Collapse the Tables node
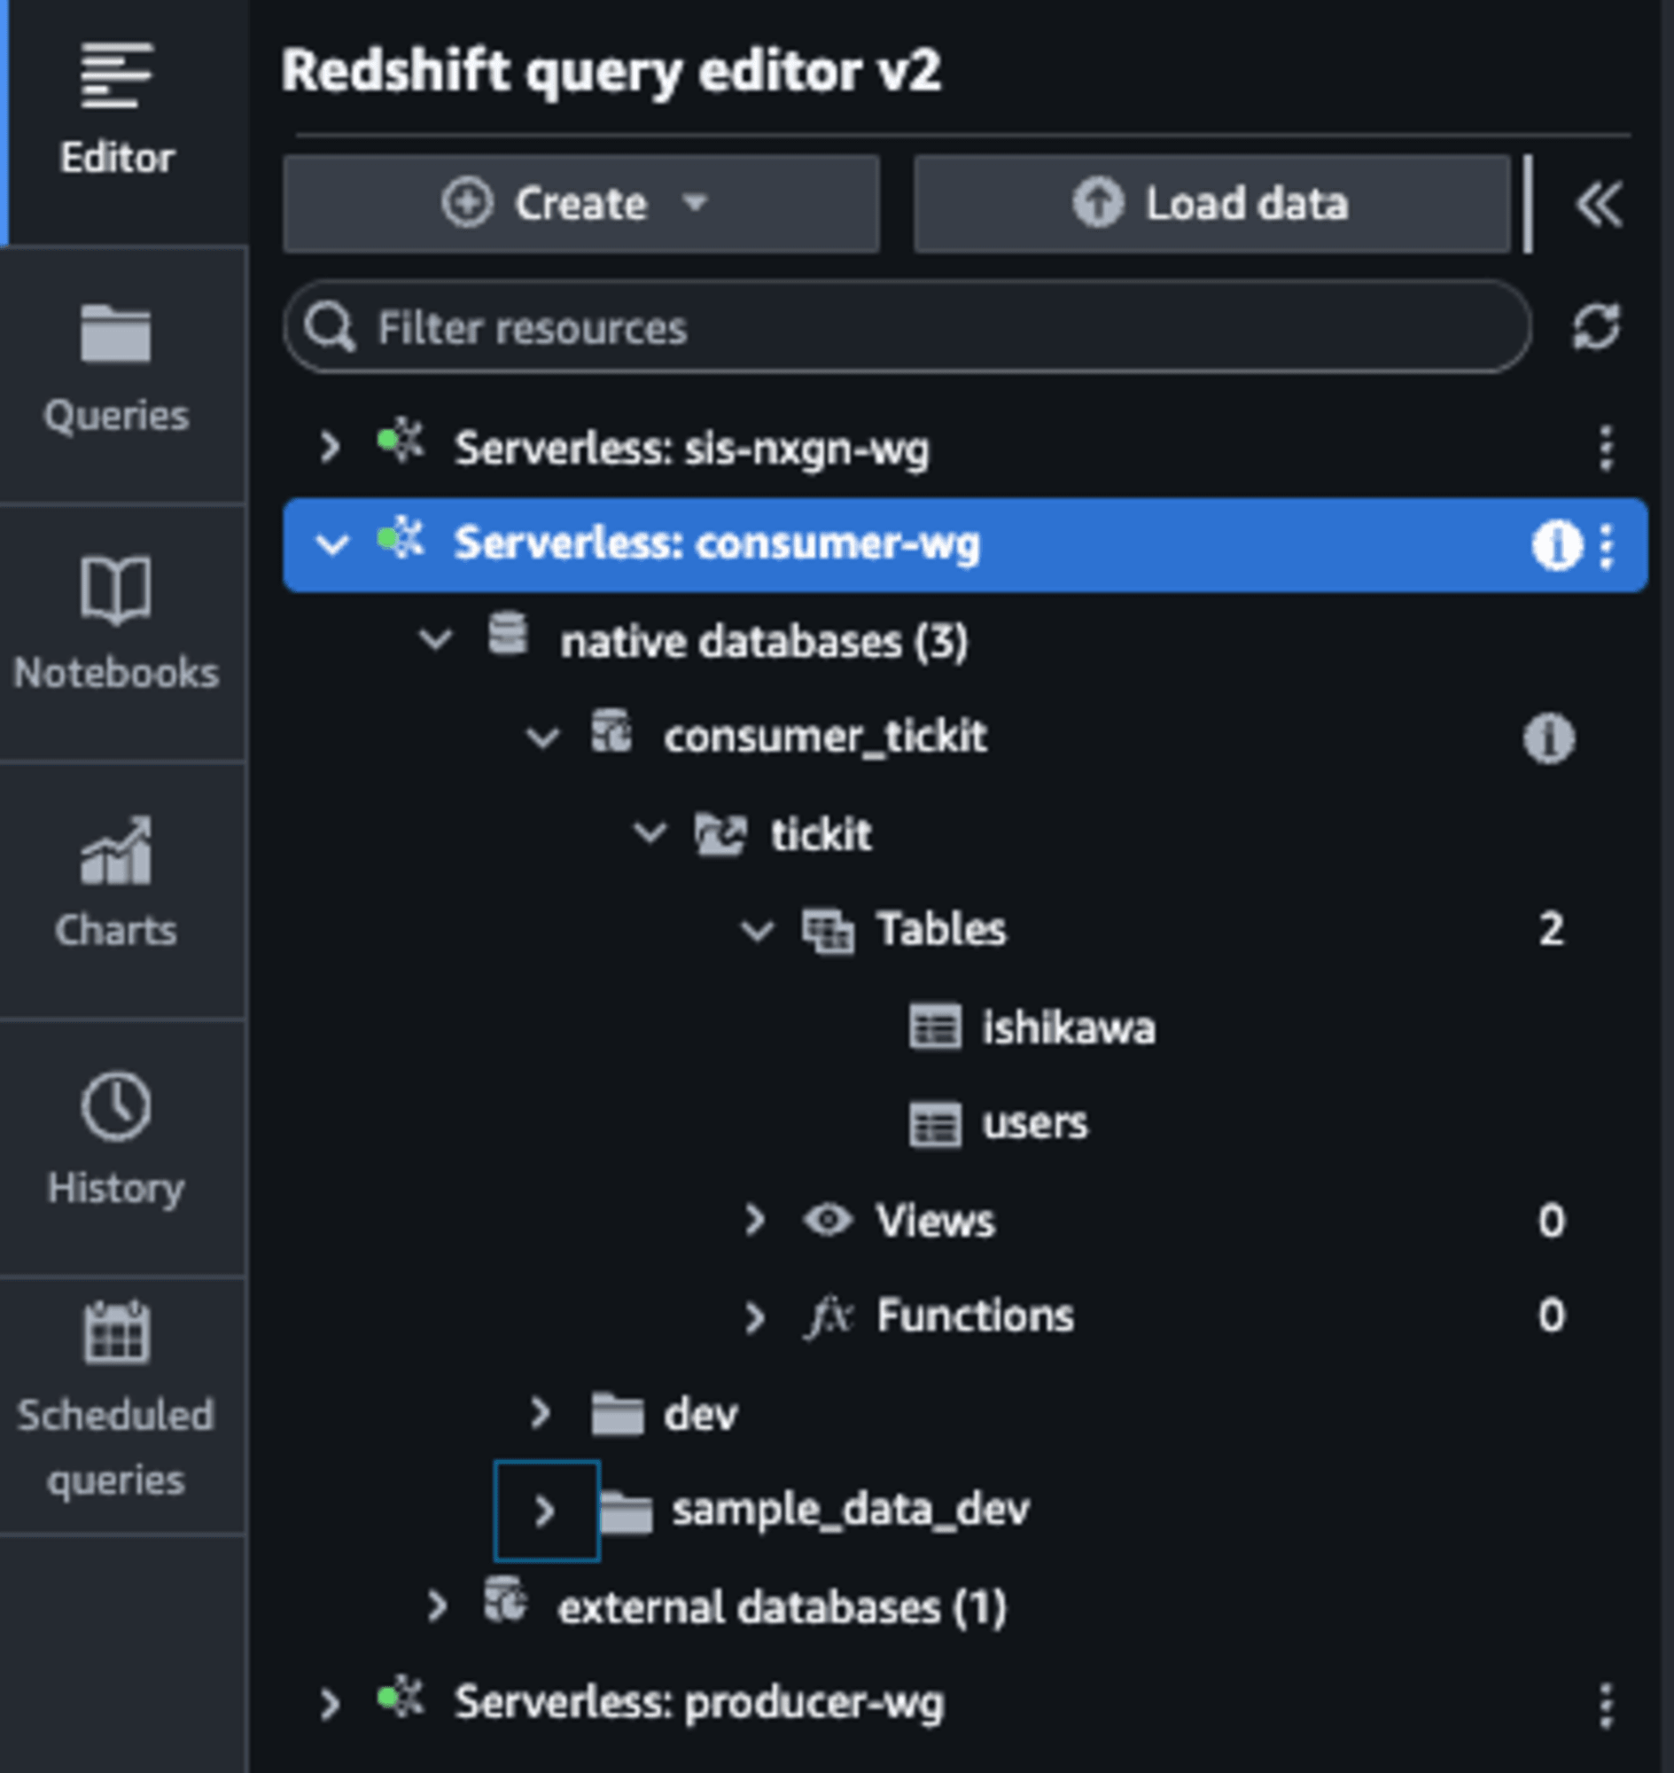 click(x=757, y=931)
